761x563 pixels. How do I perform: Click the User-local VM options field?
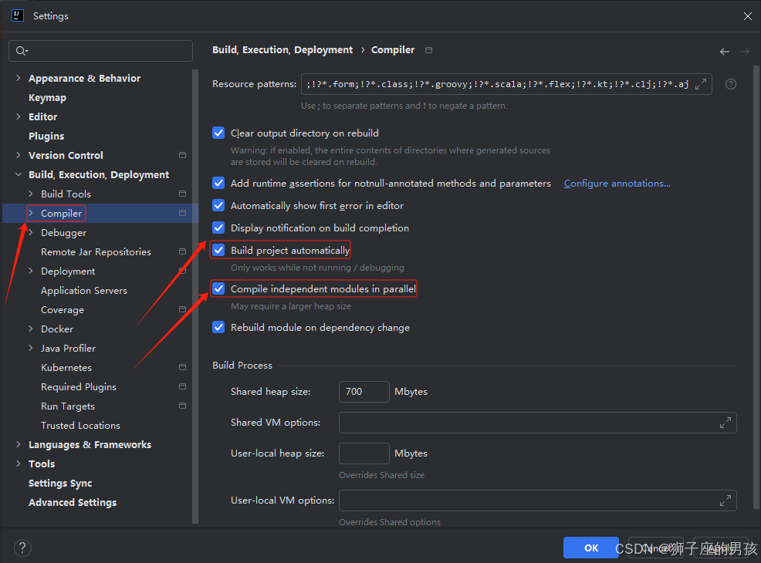(538, 501)
